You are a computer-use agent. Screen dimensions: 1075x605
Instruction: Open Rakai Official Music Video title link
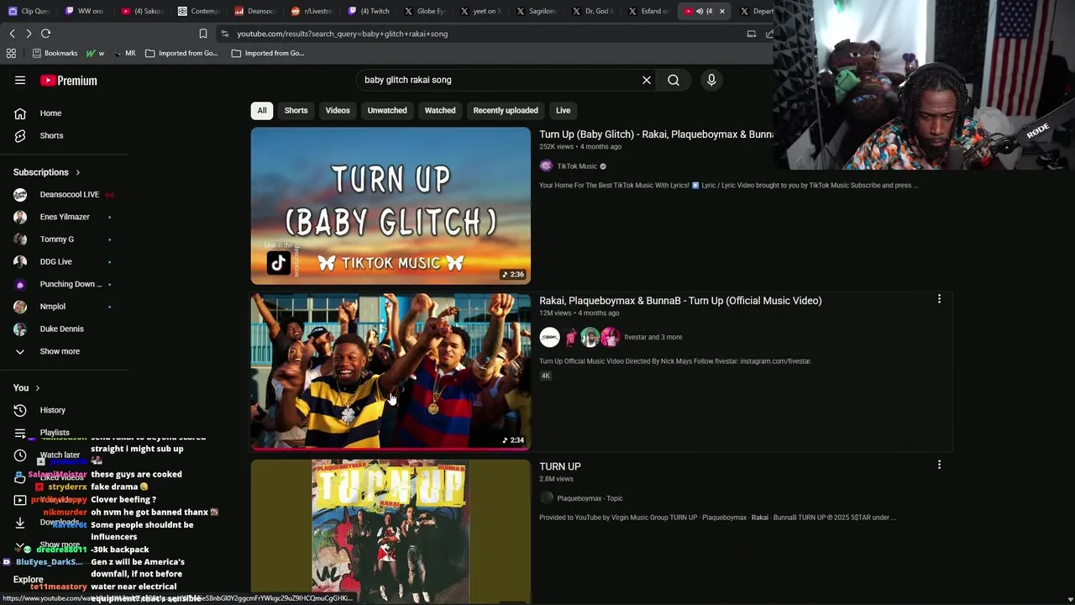click(x=680, y=301)
